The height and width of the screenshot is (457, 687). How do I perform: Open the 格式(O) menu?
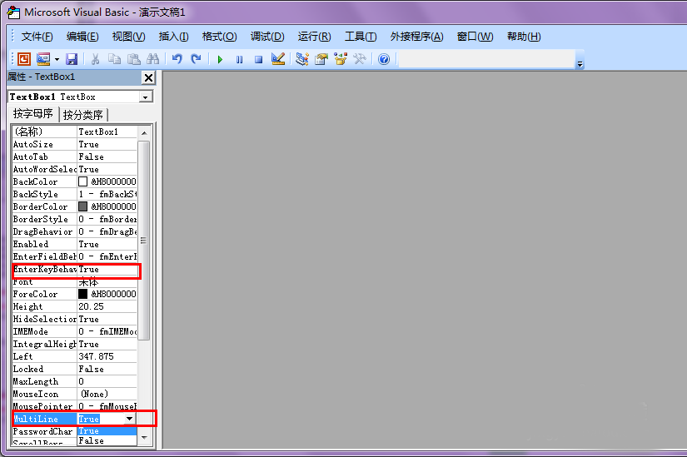coord(219,37)
